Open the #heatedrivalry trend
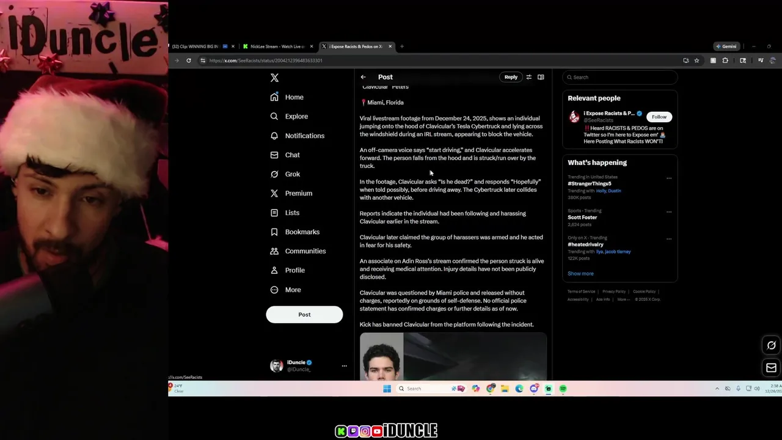Image resolution: width=782 pixels, height=440 pixels. 585,244
